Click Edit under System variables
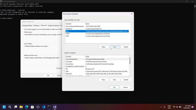This screenshot has height=110, width=196. click(x=115, y=80)
